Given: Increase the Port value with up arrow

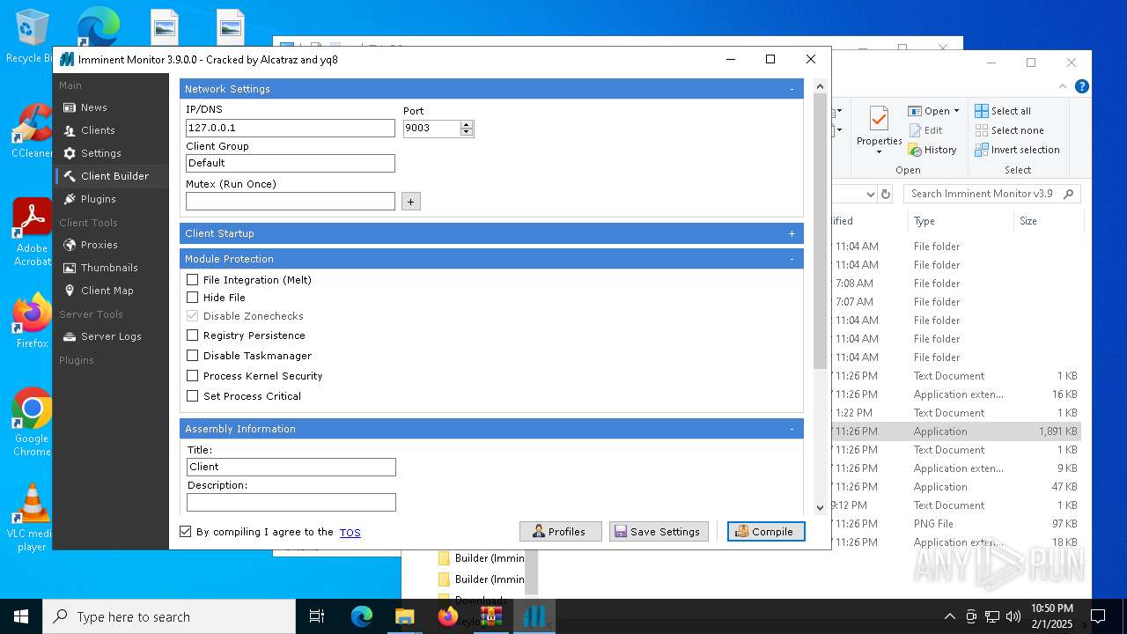Looking at the screenshot, I should pyautogui.click(x=467, y=124).
